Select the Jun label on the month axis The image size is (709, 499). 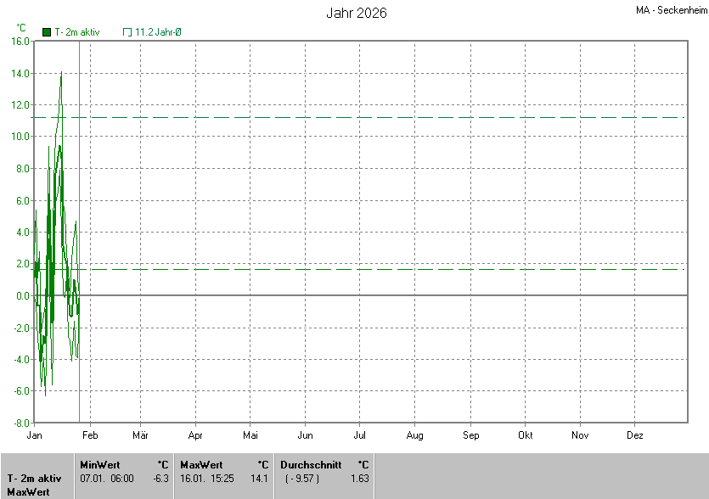305,435
